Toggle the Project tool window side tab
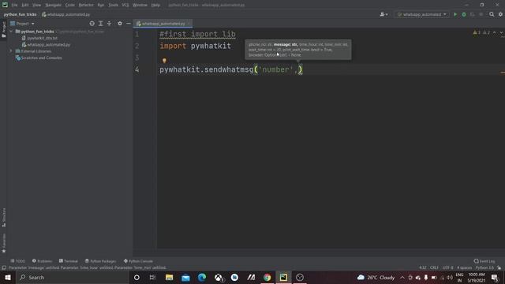 click(3, 30)
